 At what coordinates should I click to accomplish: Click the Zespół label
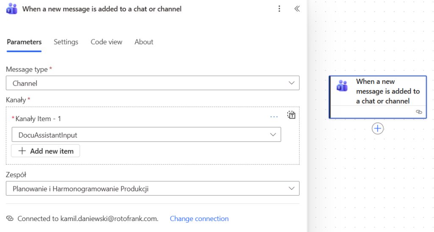(x=16, y=175)
